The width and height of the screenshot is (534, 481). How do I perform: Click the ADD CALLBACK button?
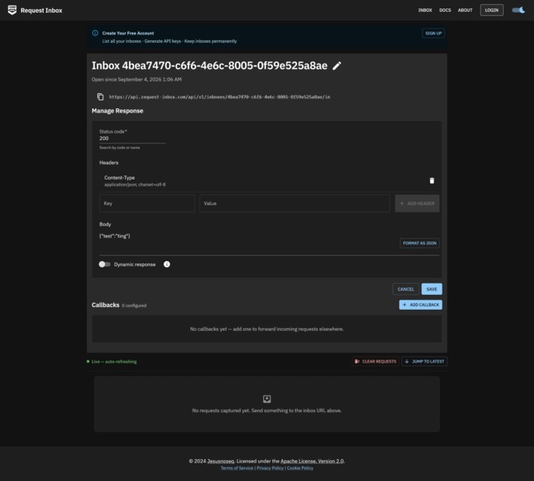tap(421, 305)
